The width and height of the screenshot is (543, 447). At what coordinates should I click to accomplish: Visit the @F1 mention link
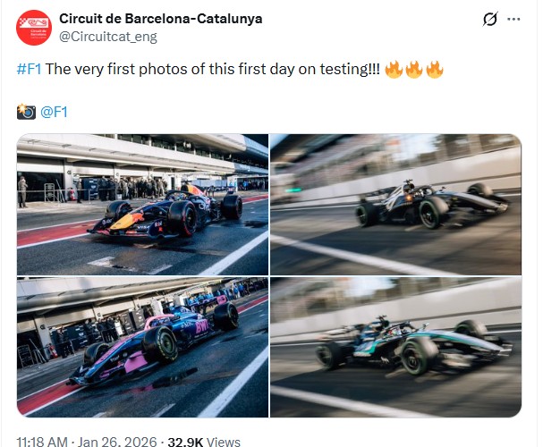pyautogui.click(x=55, y=112)
